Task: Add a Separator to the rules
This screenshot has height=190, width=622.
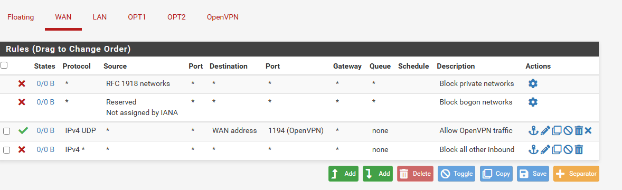Action: tap(576, 174)
